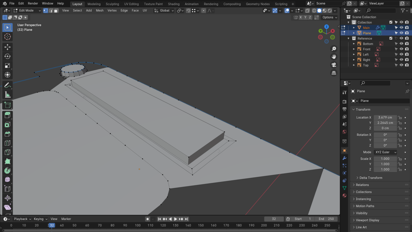Pick the 3D Cursor tool
This screenshot has width=412, height=232.
coord(7,37)
